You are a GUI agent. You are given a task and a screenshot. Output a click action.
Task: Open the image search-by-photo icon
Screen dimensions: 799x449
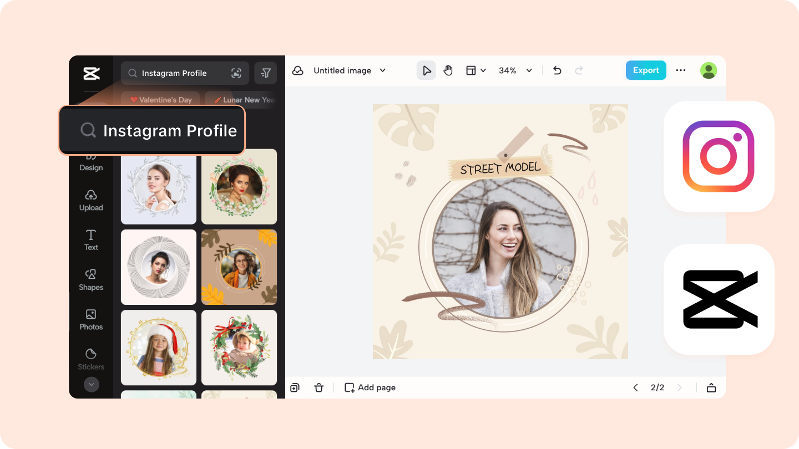pyautogui.click(x=236, y=73)
